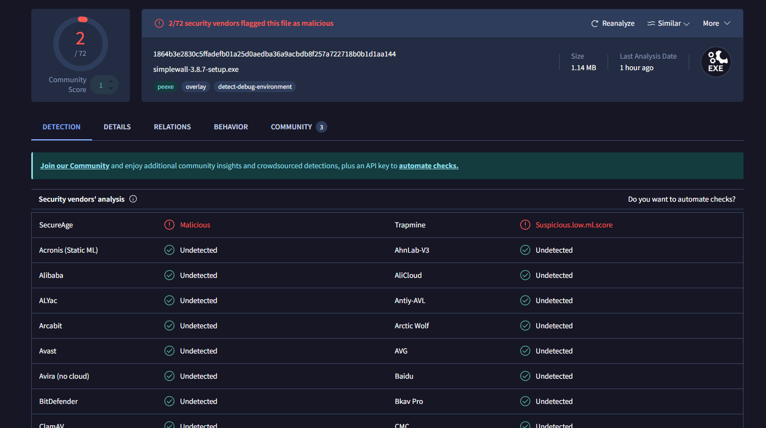Screen dimensions: 766x428
Task: Click the 'Undetected' result for Baidu
Action: [x=554, y=376]
